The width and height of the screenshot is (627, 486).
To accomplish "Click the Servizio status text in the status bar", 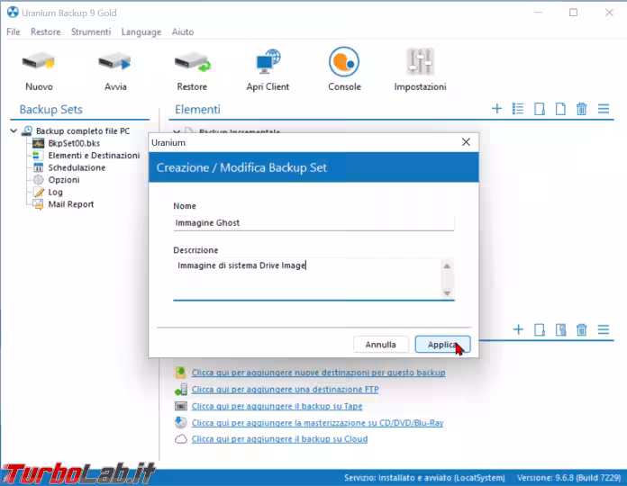I will point(424,478).
